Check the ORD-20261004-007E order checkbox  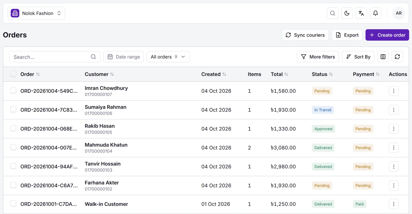pos(13,147)
